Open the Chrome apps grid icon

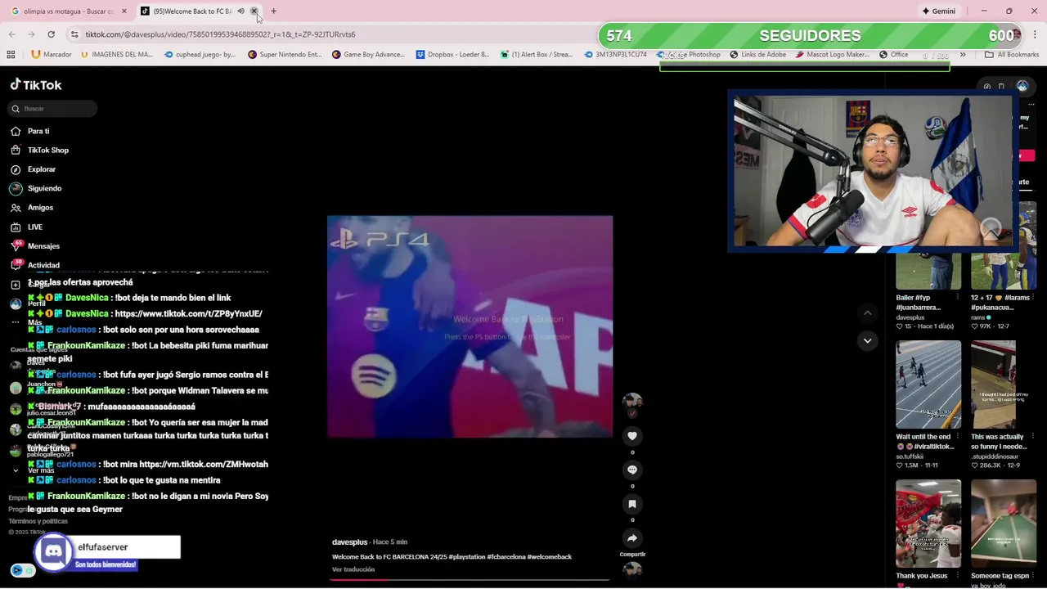(11, 55)
